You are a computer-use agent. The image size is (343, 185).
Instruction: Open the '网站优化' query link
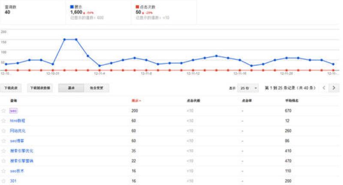18,131
